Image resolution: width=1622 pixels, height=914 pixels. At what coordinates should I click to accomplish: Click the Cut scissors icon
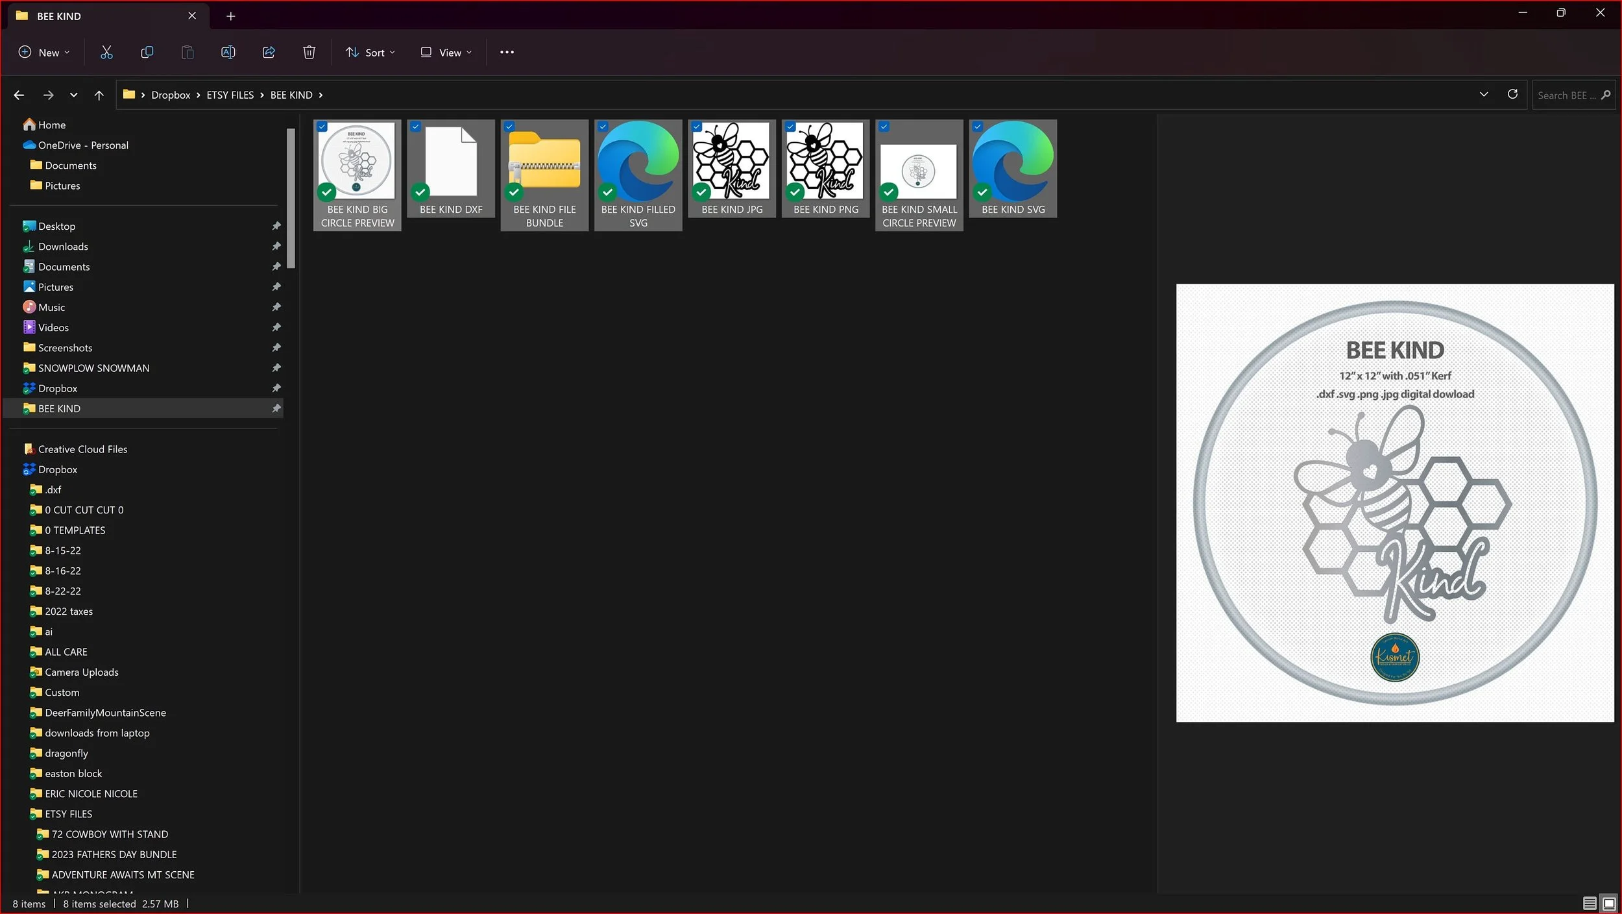[106, 53]
